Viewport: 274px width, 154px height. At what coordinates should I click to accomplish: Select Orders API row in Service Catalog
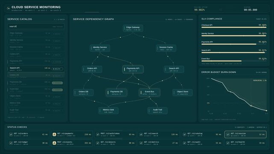[x=36, y=55]
